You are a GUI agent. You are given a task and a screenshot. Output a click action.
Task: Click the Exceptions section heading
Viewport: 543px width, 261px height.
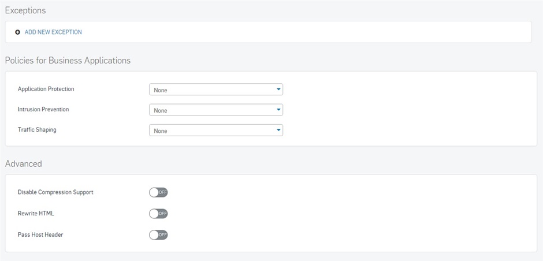tap(25, 11)
